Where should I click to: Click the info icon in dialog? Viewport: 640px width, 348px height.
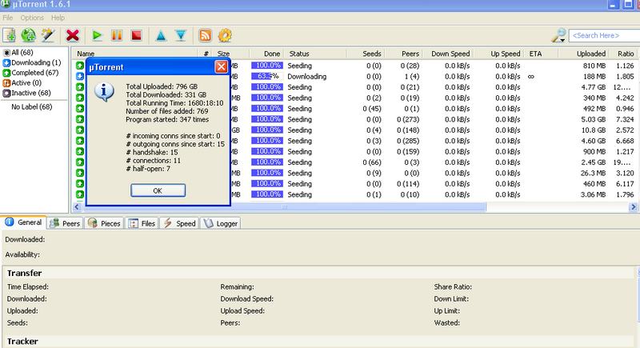105,92
